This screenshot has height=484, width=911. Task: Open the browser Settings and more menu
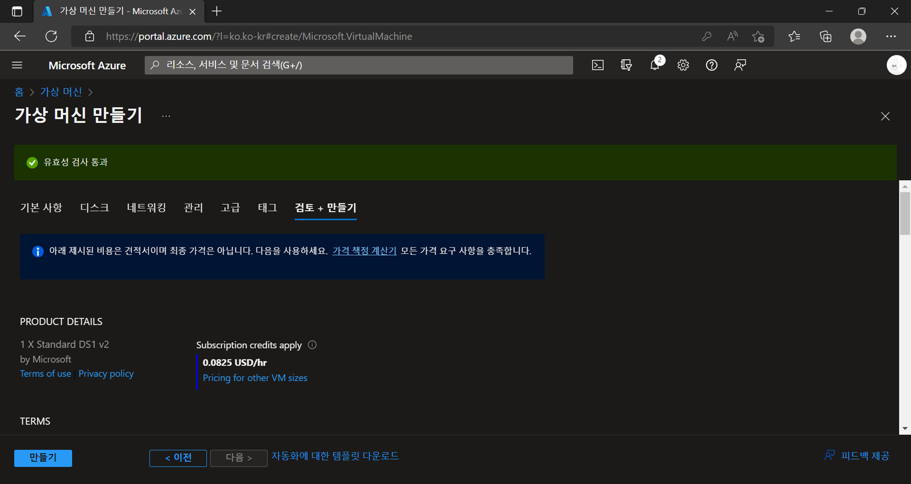tap(891, 36)
